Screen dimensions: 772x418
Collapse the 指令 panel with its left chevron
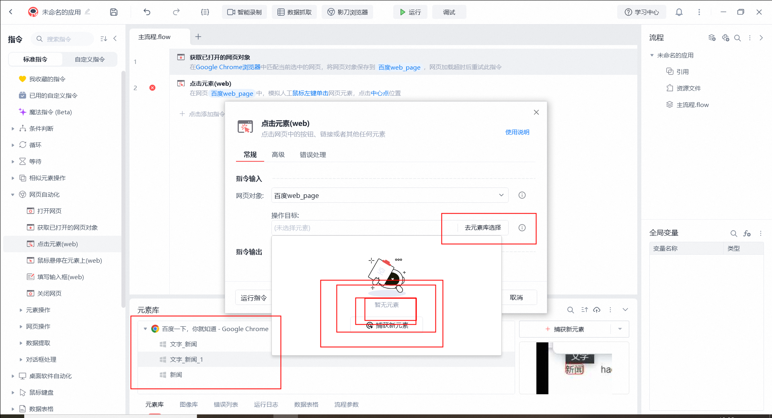tap(115, 39)
